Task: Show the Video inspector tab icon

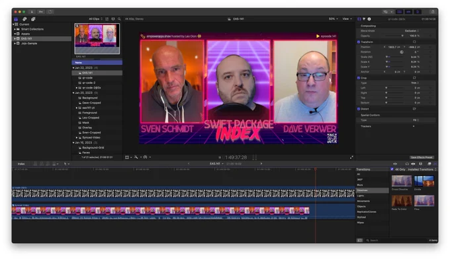Action: [359, 19]
